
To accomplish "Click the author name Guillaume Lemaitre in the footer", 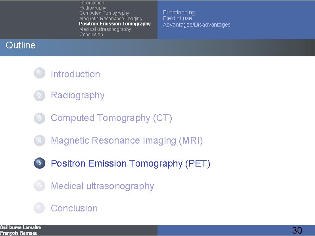I will point(21,227).
